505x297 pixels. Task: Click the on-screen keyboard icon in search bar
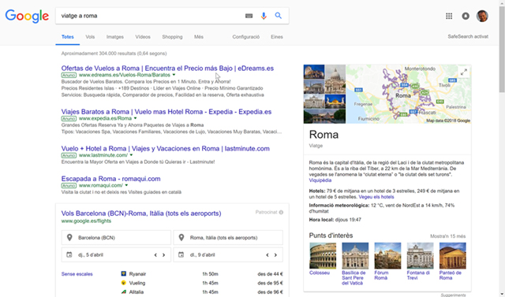pyautogui.click(x=249, y=16)
